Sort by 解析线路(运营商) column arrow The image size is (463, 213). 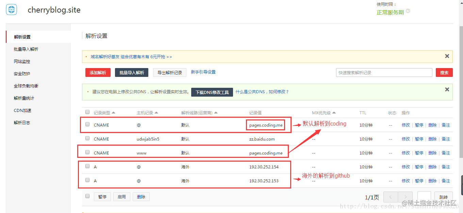coord(216,113)
